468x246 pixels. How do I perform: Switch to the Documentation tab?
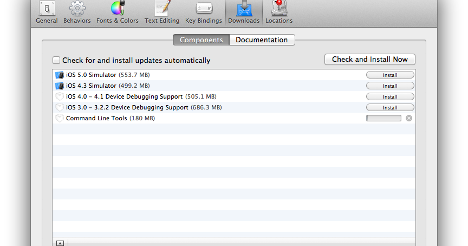coord(262,40)
